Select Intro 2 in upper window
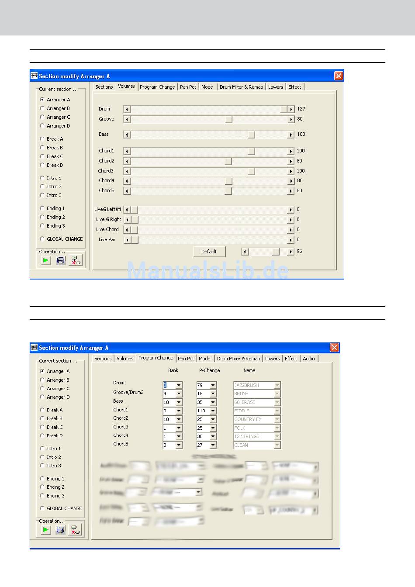The height and width of the screenshot is (587, 415). (42, 186)
